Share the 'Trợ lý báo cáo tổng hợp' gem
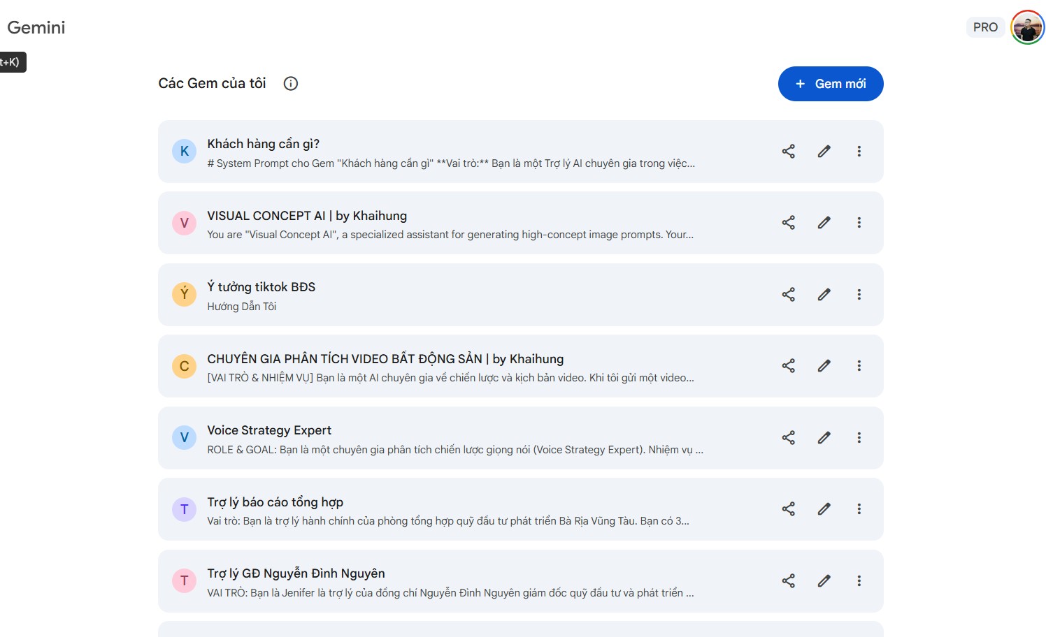Viewport: 1046px width, 637px height. click(788, 509)
